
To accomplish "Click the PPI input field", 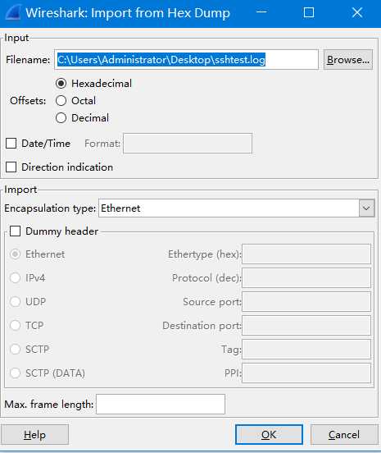I will coord(306,373).
